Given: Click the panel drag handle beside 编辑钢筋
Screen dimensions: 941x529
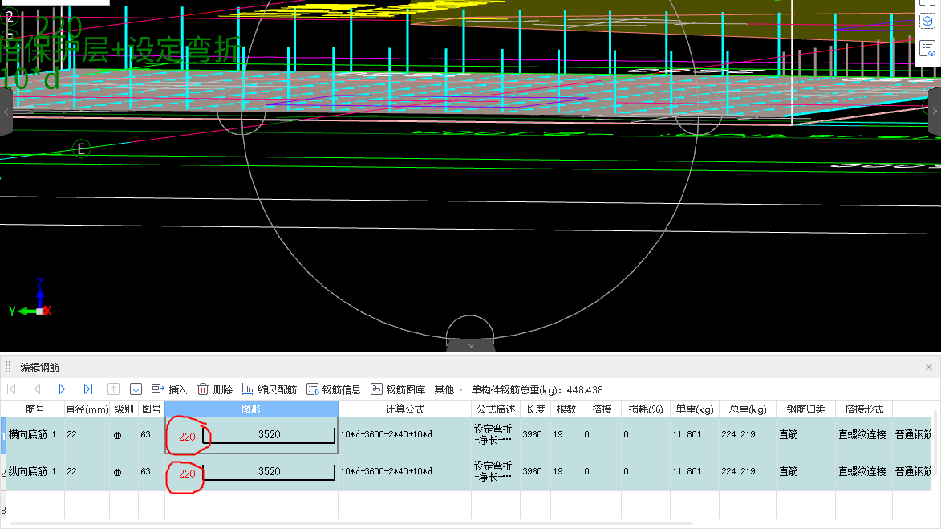Looking at the screenshot, I should click(x=8, y=367).
